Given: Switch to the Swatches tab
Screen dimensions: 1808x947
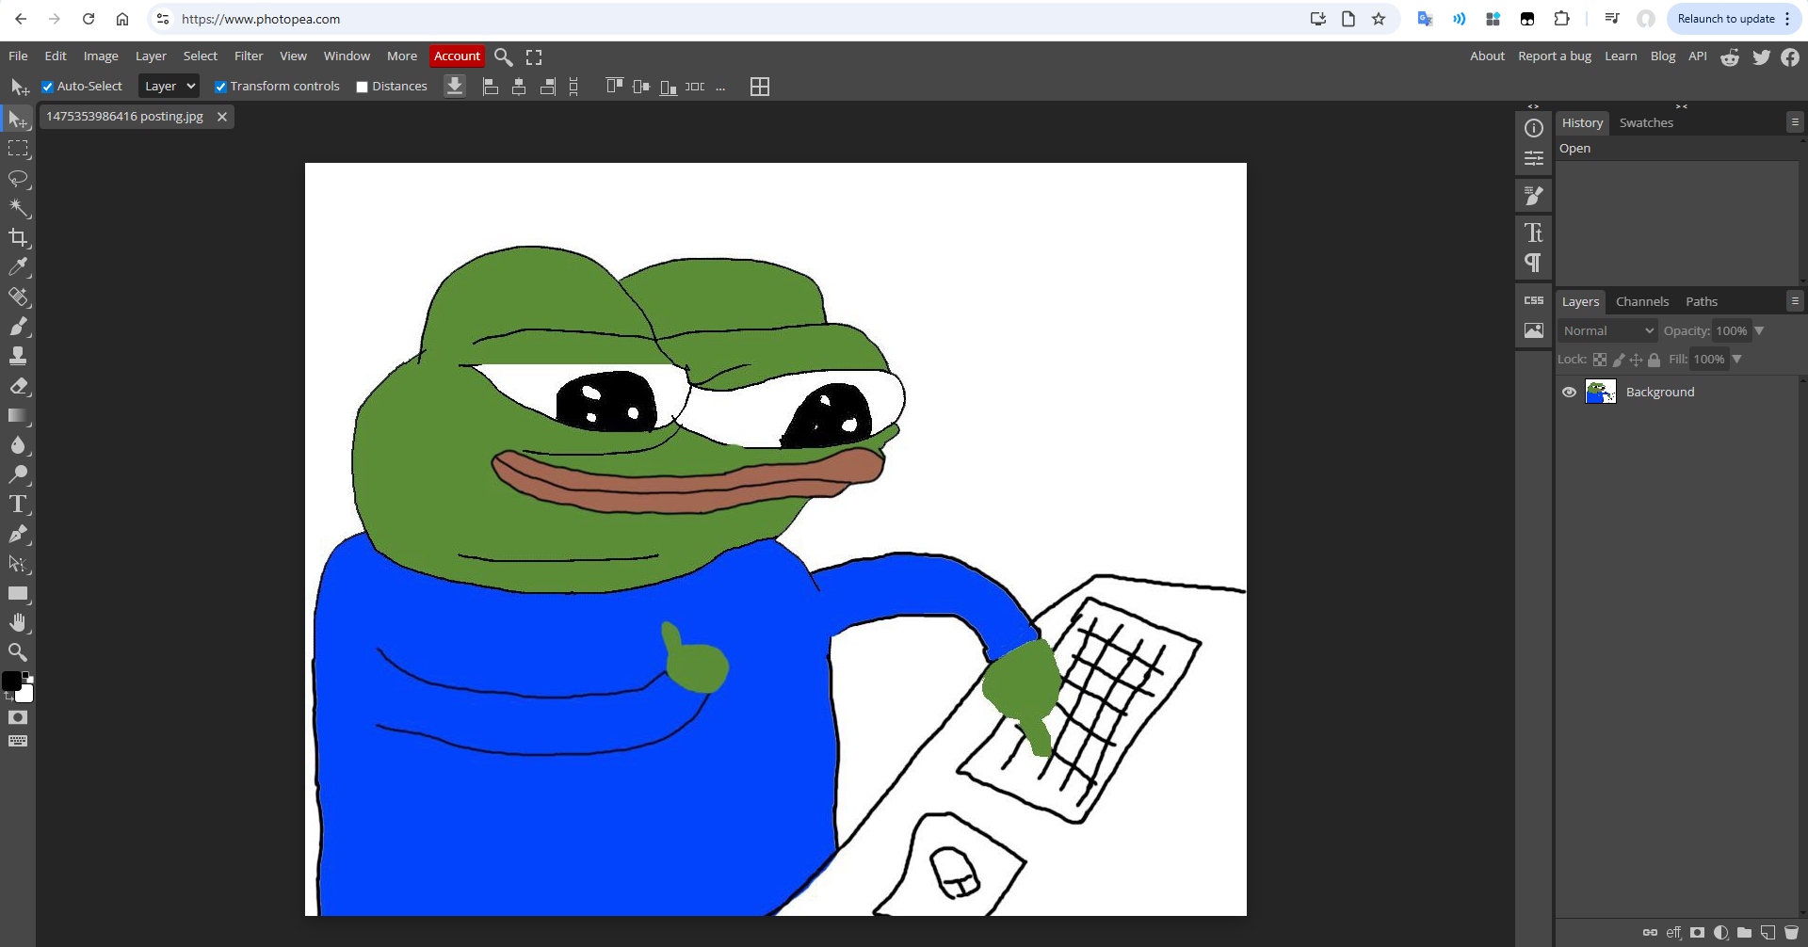Looking at the screenshot, I should click(1646, 123).
